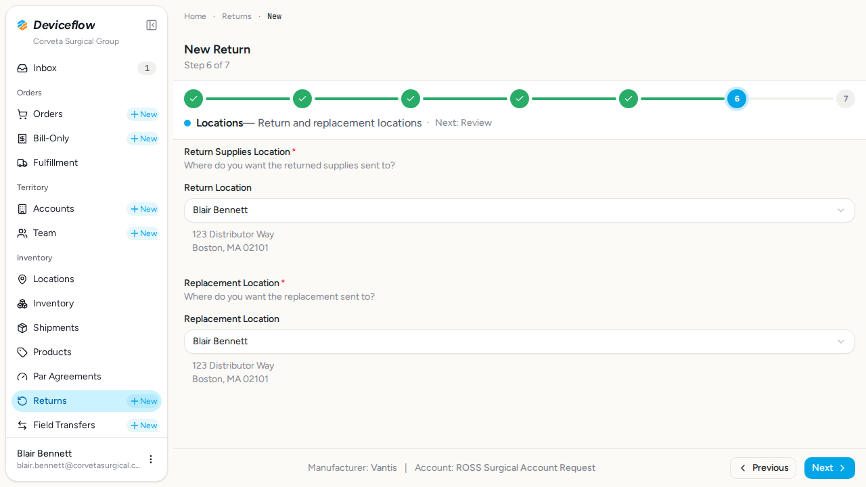Image resolution: width=866 pixels, height=487 pixels.
Task: Create new account with New badge
Action: (x=143, y=209)
